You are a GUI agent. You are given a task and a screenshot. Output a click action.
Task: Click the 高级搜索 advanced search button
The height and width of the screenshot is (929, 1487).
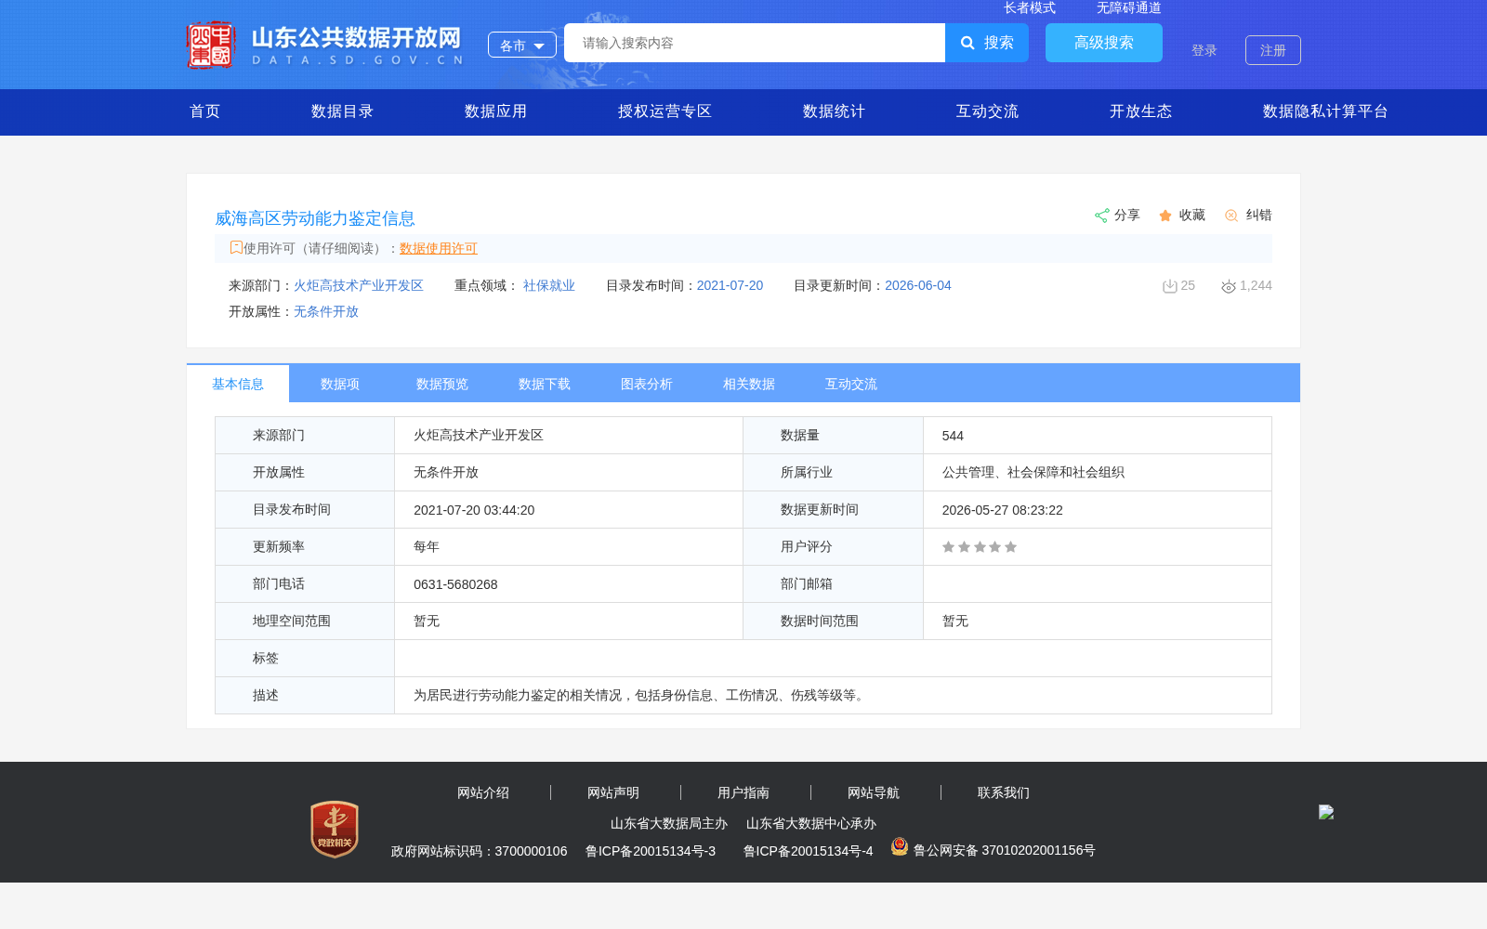tap(1104, 43)
